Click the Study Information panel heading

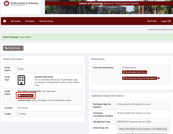[13, 59]
